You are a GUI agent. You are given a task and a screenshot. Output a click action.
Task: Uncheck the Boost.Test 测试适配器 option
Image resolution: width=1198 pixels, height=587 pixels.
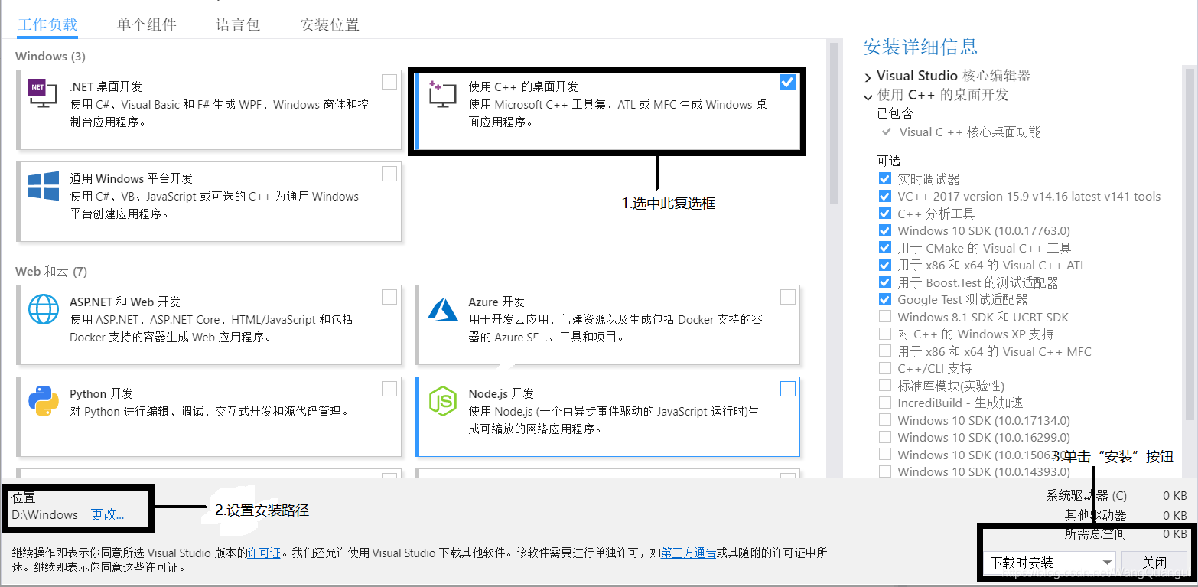(x=885, y=282)
